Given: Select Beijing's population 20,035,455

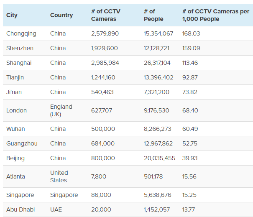Looking at the screenshot, I should pos(159,158).
